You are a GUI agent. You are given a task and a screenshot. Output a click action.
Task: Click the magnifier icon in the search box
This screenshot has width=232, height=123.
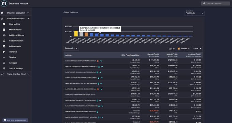tap(204, 3)
